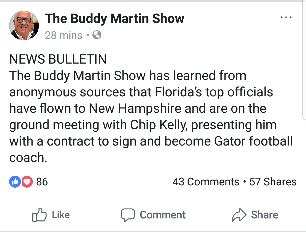This screenshot has width=306, height=232.
Task: Click the post line mentioning Chip Kelly
Action: [143, 125]
